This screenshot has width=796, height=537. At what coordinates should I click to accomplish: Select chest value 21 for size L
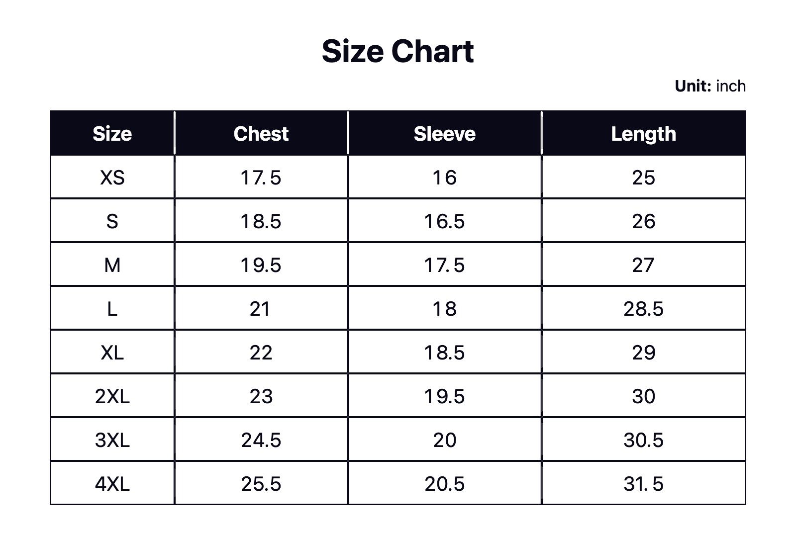(x=260, y=309)
